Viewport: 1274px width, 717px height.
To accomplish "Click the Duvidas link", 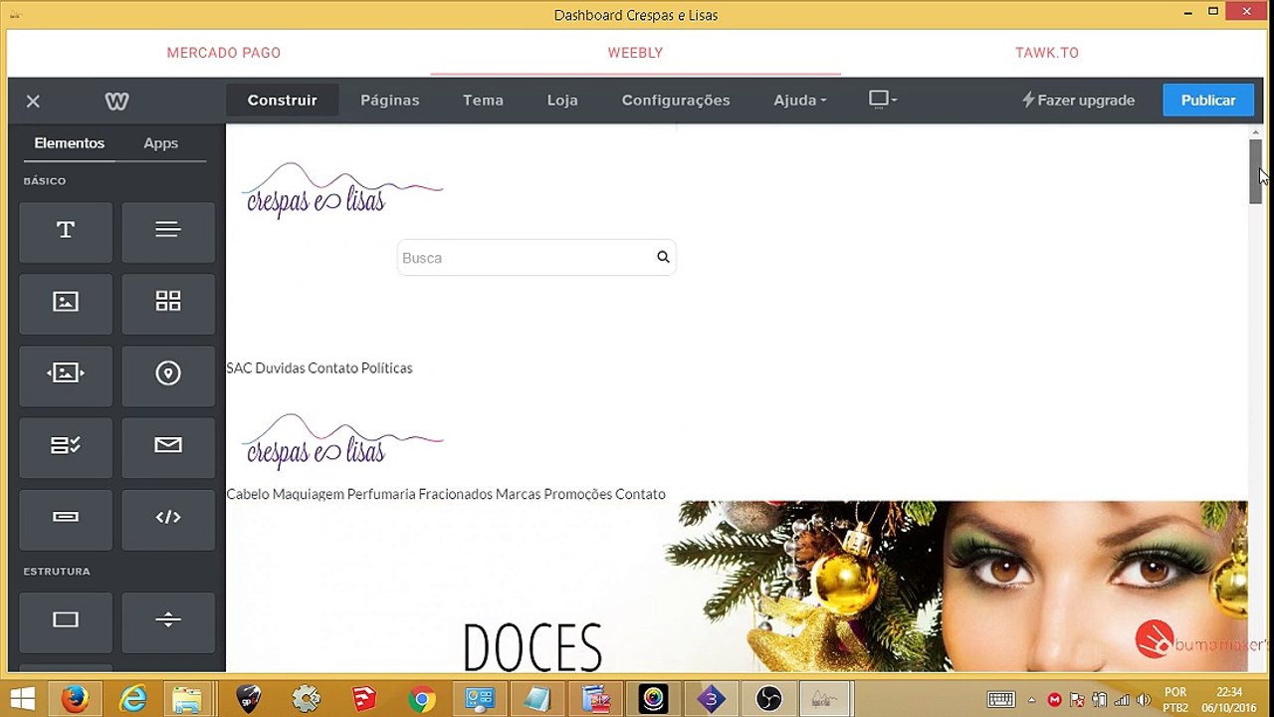I will 280,368.
